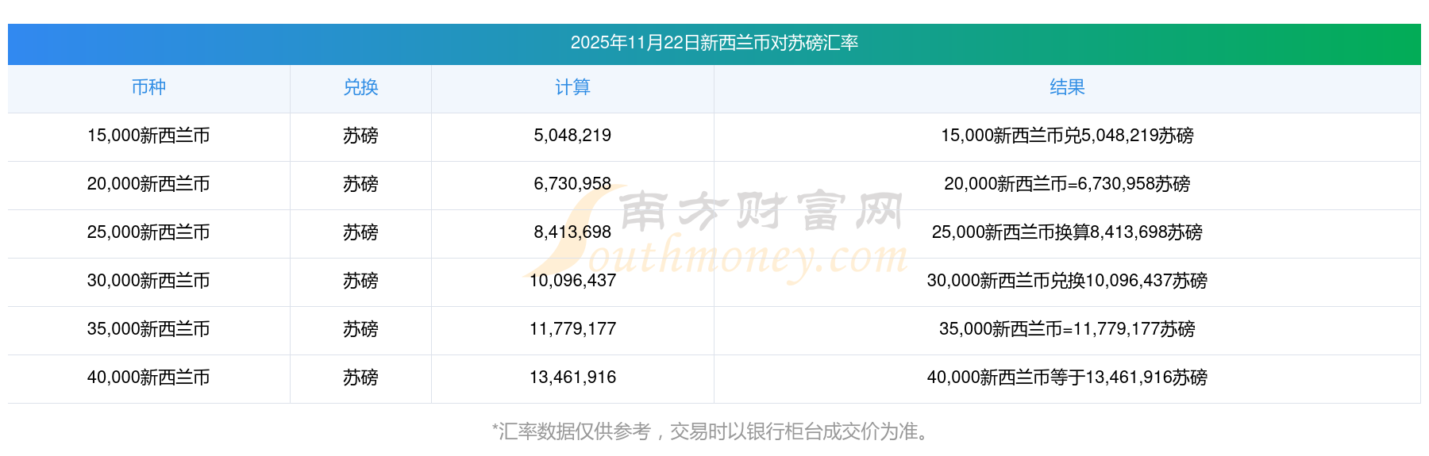Click the footnote *汇率数据仅供参考
Viewport: 1429px width, 456px height.
572,431
